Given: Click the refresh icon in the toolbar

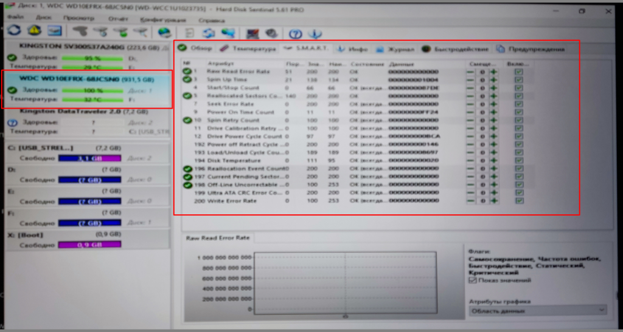Looking at the screenshot, I should click(14, 32).
